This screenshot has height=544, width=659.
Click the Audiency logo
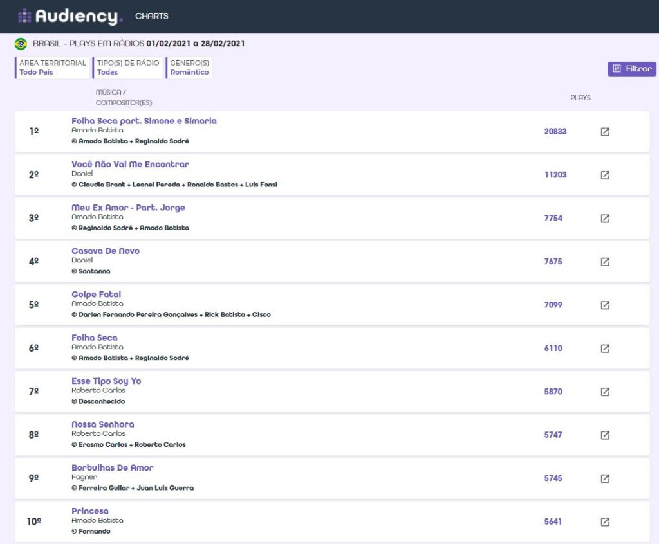pyautogui.click(x=70, y=16)
